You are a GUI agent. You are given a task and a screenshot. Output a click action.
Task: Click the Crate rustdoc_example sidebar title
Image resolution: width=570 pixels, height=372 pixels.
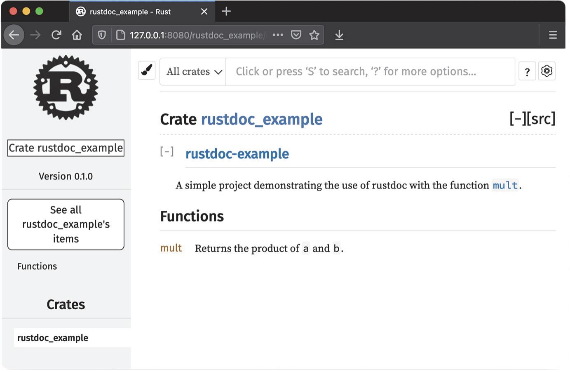[x=66, y=148]
